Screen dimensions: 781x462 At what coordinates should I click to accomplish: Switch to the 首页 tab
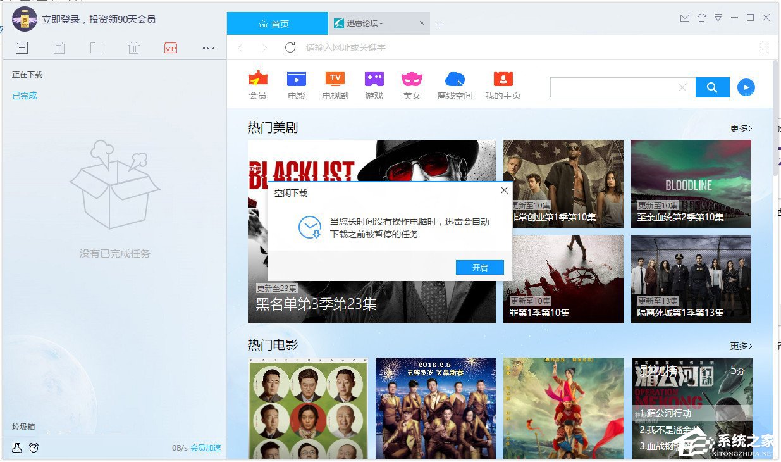[278, 23]
